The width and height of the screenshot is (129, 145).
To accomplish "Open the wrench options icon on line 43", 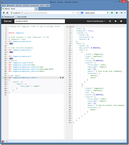I will [63, 78].
